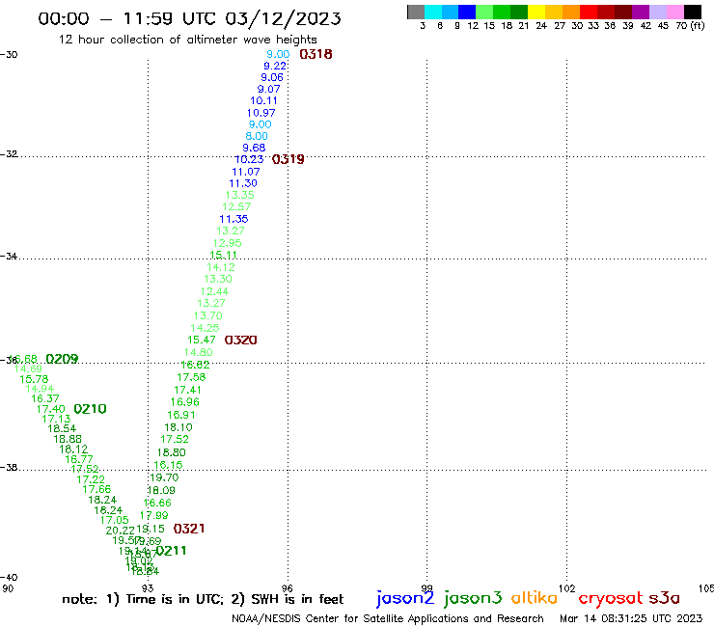This screenshot has height=627, width=714.
Task: Click the wave height value '8.00'
Action: pyautogui.click(x=257, y=136)
